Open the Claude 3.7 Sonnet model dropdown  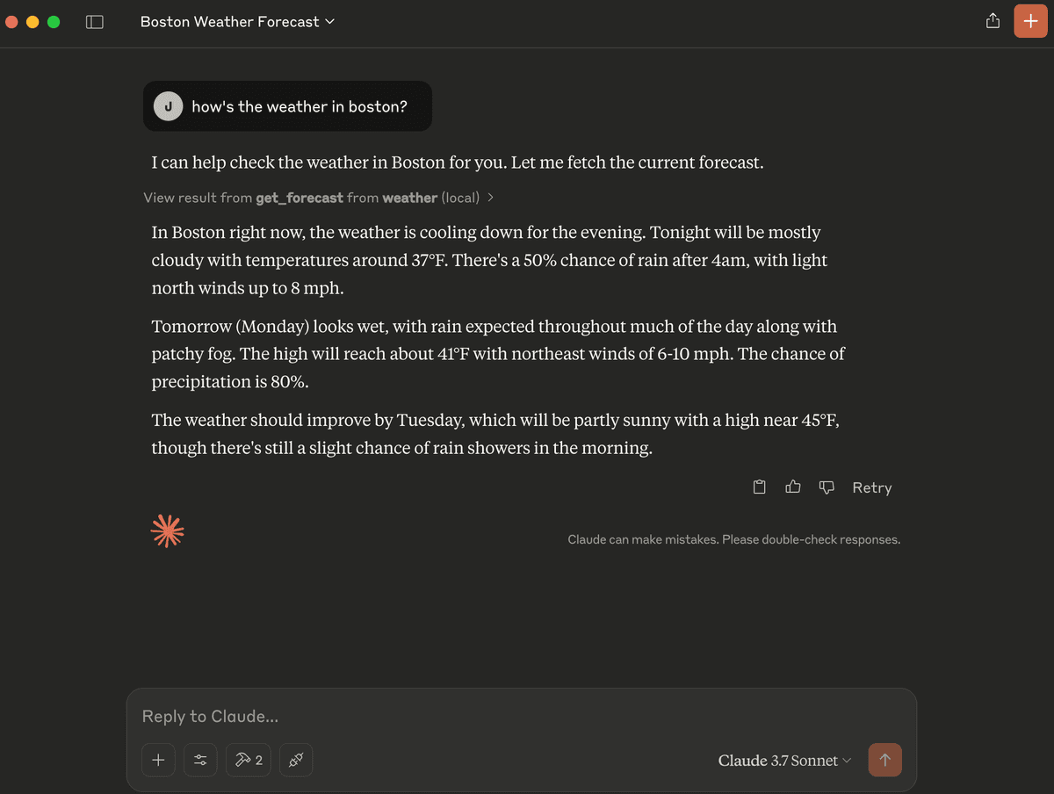784,761
